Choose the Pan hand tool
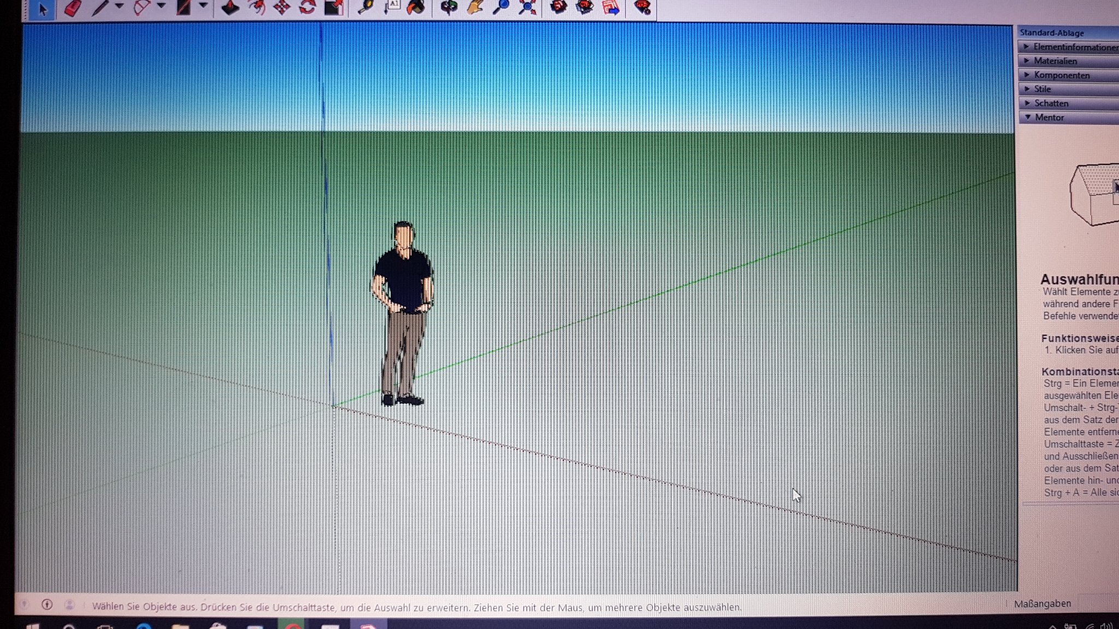This screenshot has height=629, width=1119. point(475,8)
